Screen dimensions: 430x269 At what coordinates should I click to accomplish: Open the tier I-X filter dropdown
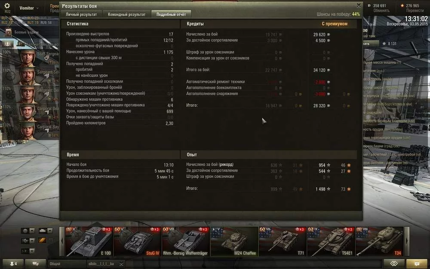[28, 251]
